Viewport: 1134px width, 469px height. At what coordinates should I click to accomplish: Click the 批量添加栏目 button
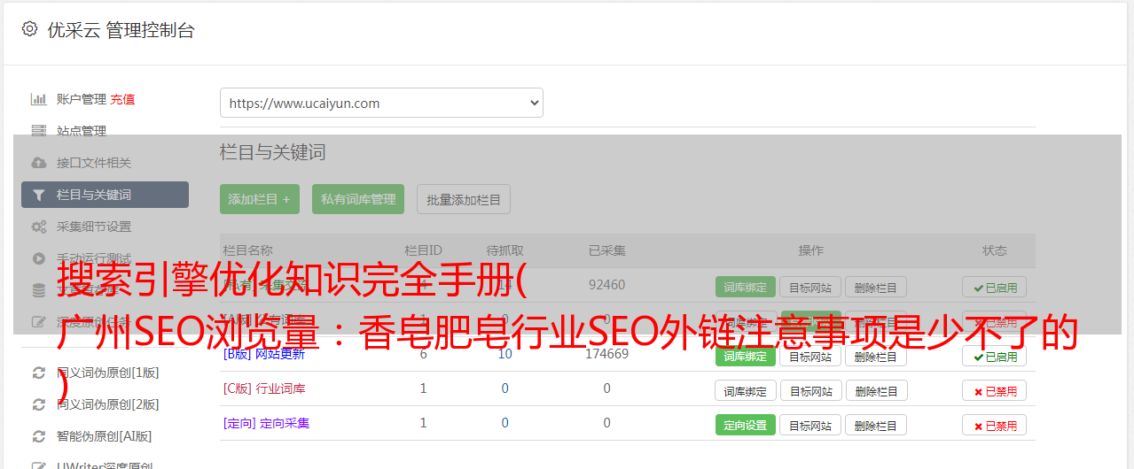464,199
